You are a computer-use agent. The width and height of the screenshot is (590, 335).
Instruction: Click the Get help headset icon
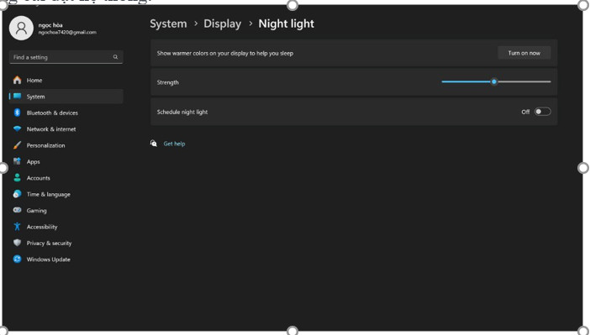pyautogui.click(x=154, y=144)
